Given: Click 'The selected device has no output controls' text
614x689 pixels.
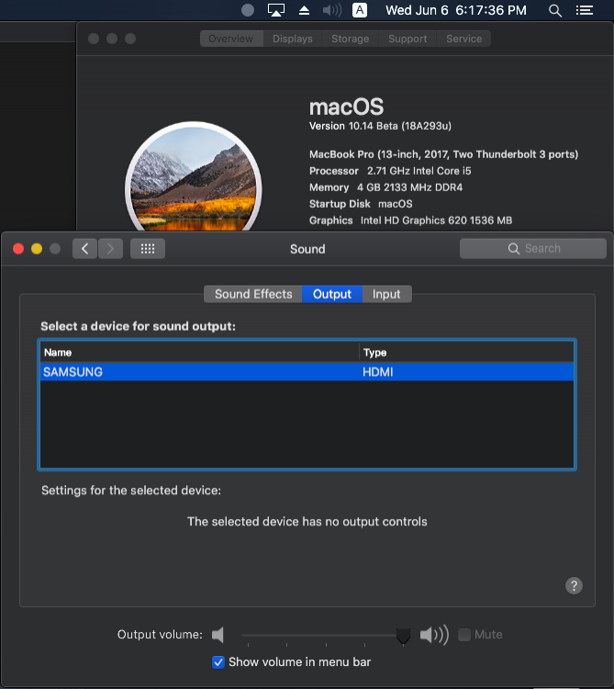Looking at the screenshot, I should (x=307, y=522).
